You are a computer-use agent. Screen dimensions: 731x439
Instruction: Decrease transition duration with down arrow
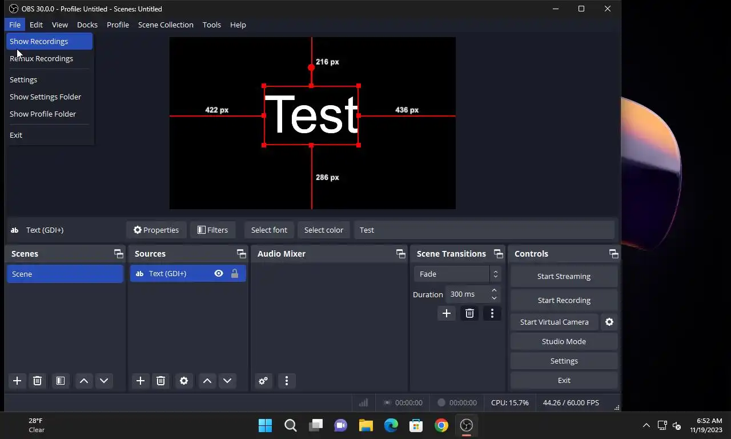tap(494, 298)
